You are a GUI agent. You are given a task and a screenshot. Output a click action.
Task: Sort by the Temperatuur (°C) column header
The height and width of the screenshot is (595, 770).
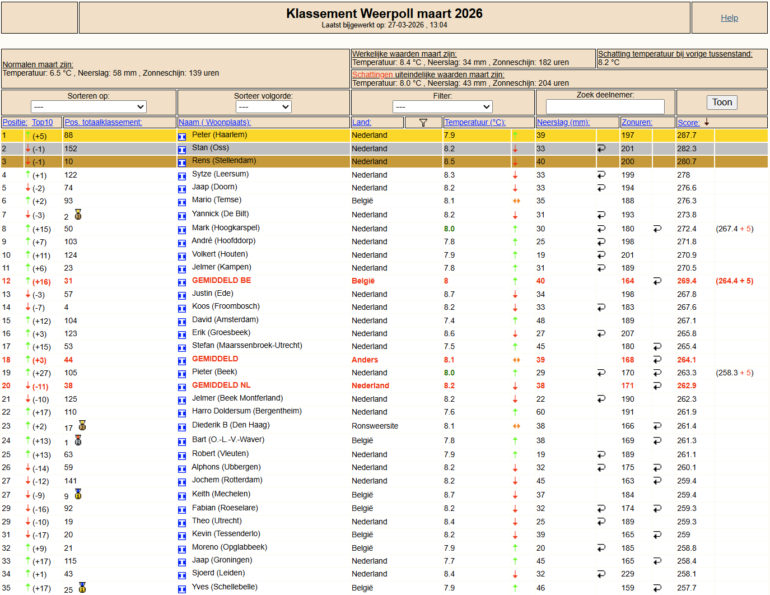click(x=474, y=123)
